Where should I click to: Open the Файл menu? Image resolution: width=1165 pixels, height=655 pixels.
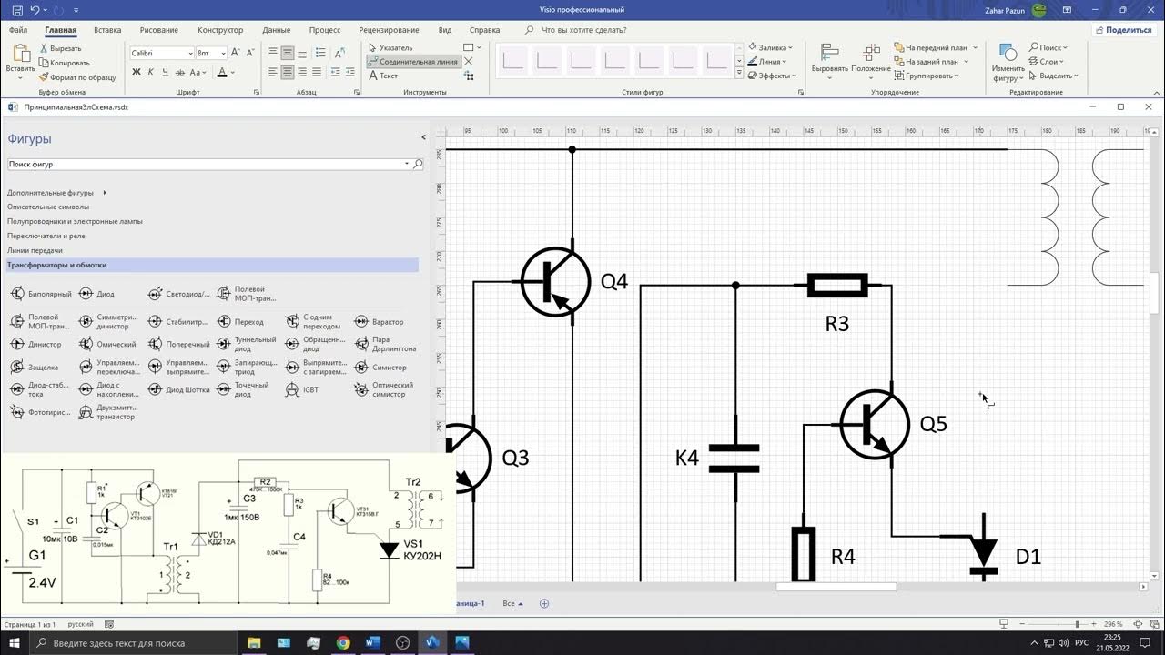point(18,30)
